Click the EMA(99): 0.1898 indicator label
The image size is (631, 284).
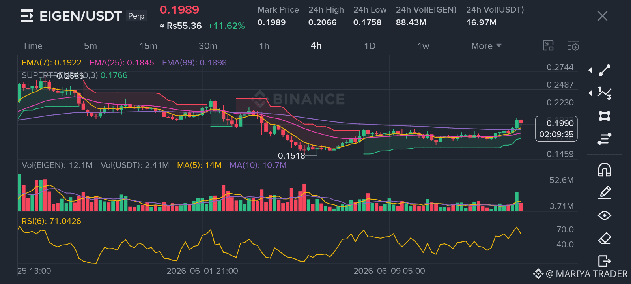tap(194, 63)
